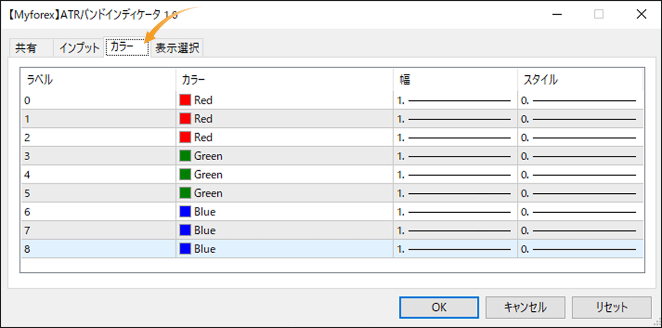Image resolution: width=662 pixels, height=328 pixels.
Task: Change line style for label 7
Action: click(579, 230)
